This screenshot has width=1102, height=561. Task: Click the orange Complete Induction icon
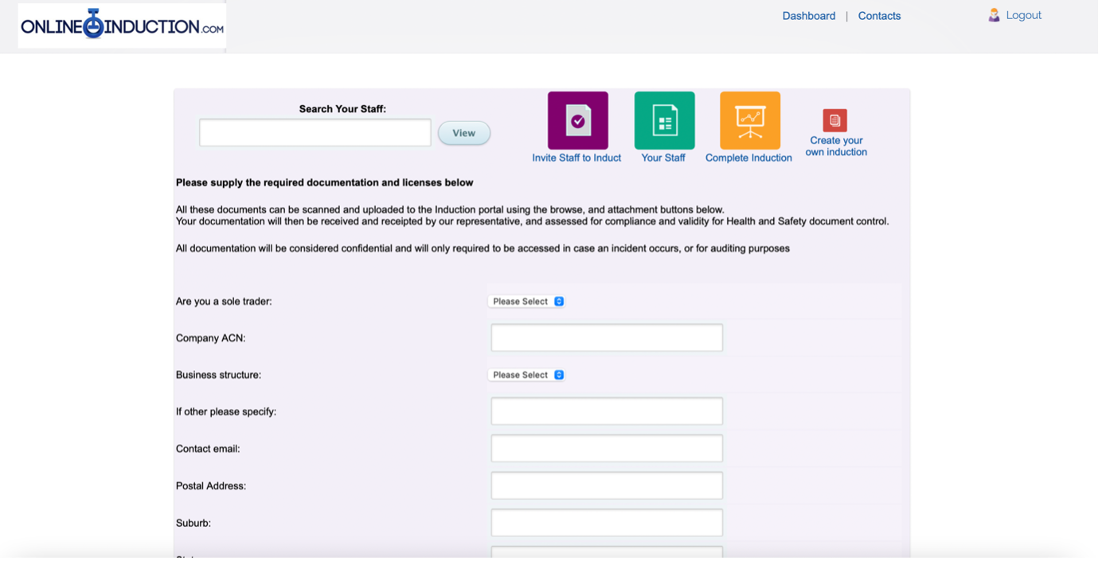749,120
